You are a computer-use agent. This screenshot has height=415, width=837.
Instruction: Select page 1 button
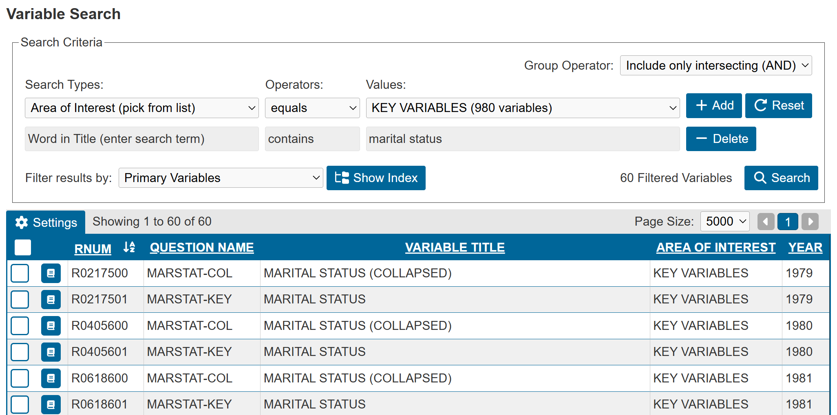coord(788,222)
